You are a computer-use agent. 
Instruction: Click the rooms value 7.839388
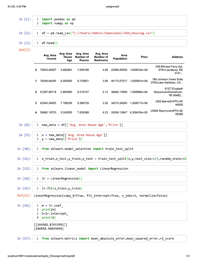click(83, 113)
